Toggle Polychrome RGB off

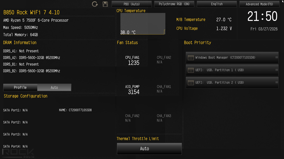coord(174,4)
